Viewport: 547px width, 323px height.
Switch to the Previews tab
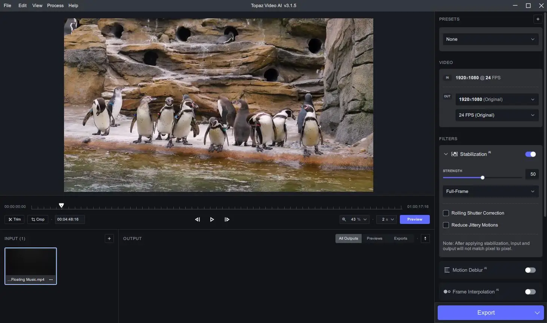point(374,239)
